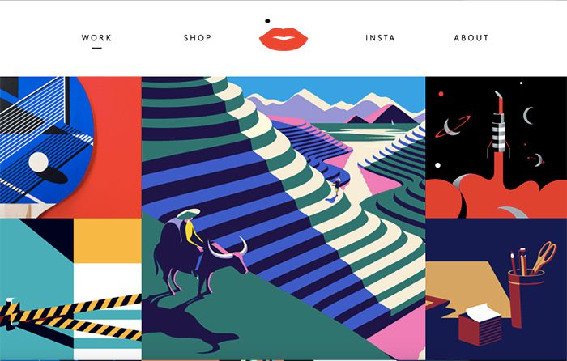This screenshot has height=361, width=567.
Task: Click the black beauty mark dot above lips
Action: click(x=267, y=21)
